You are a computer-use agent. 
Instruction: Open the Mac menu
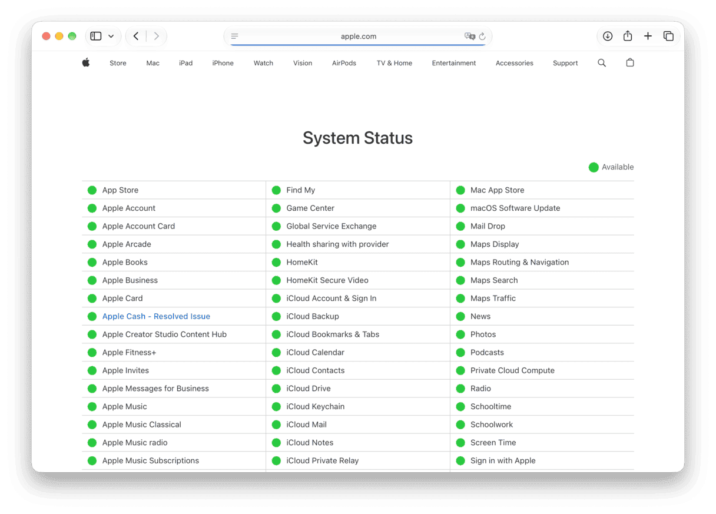pos(153,63)
